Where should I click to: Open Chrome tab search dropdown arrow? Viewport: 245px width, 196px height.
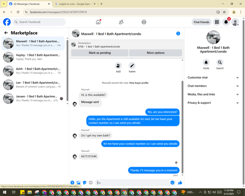[x=4, y=4]
